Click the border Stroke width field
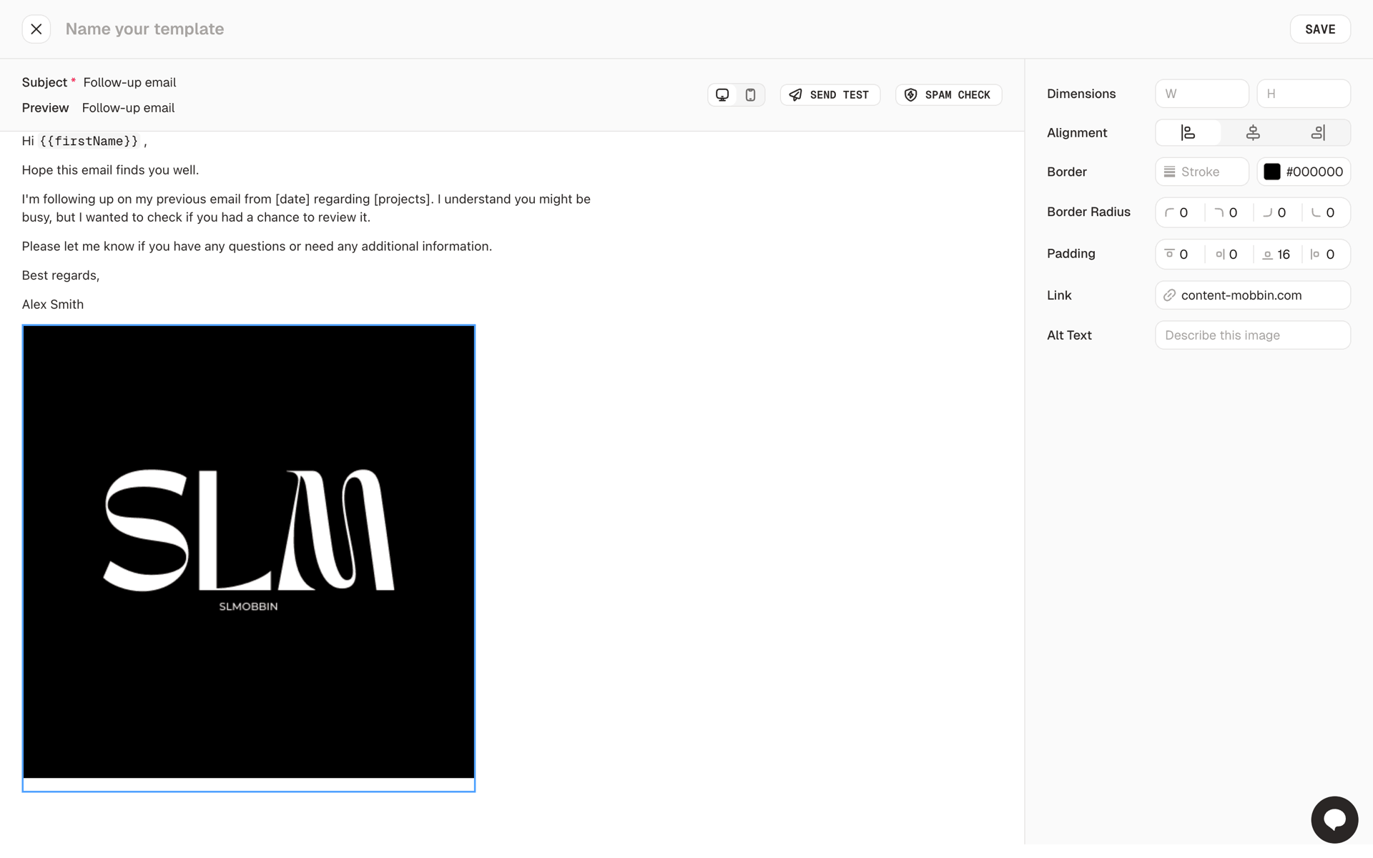The height and width of the screenshot is (858, 1373). pyautogui.click(x=1201, y=172)
